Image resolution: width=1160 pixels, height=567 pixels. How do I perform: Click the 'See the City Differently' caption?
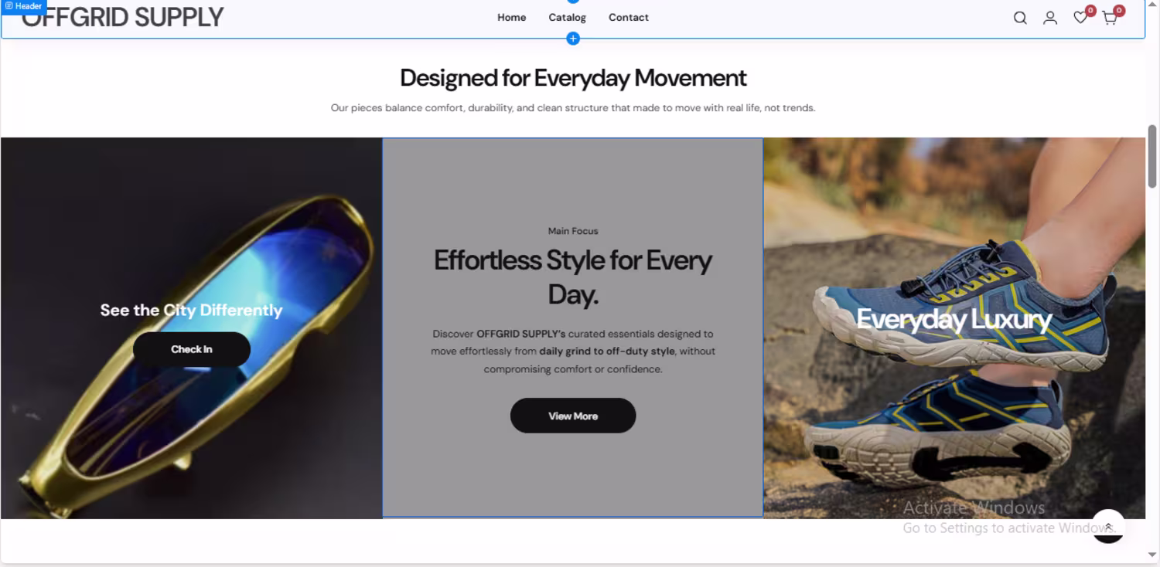(x=191, y=311)
